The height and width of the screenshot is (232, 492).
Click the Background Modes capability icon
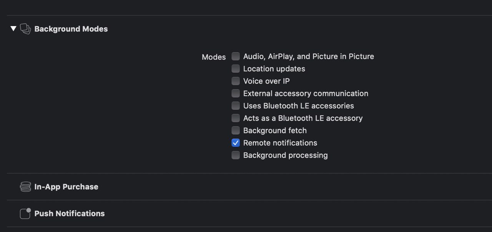point(25,29)
